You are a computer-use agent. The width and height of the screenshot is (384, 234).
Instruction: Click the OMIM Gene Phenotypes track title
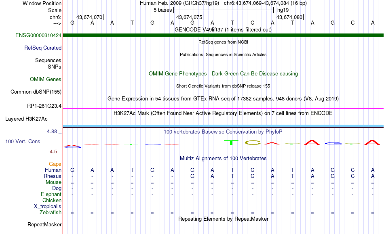coord(224,73)
